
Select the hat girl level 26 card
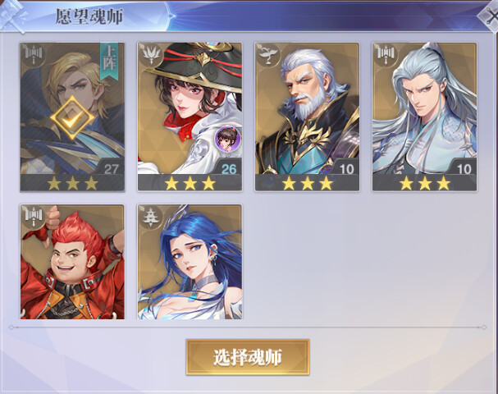coord(190,117)
